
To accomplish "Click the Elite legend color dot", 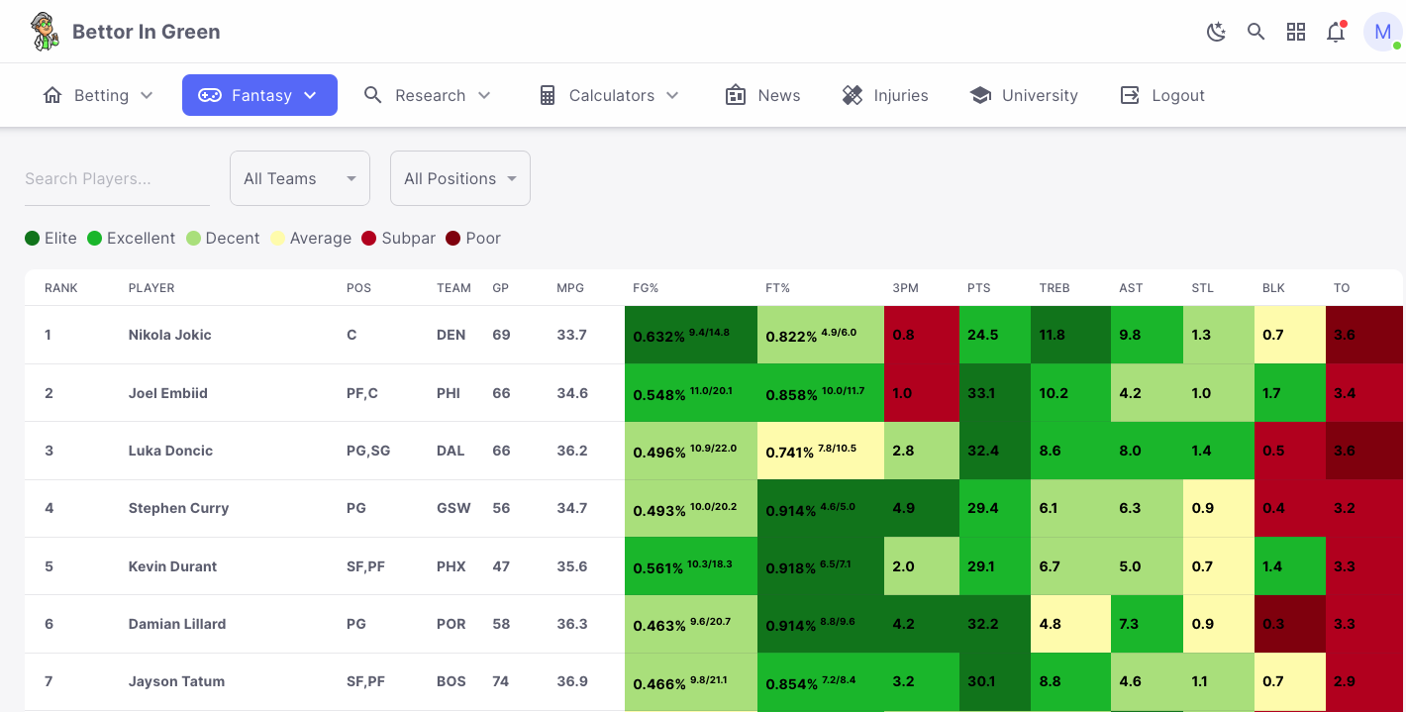I will pos(33,238).
